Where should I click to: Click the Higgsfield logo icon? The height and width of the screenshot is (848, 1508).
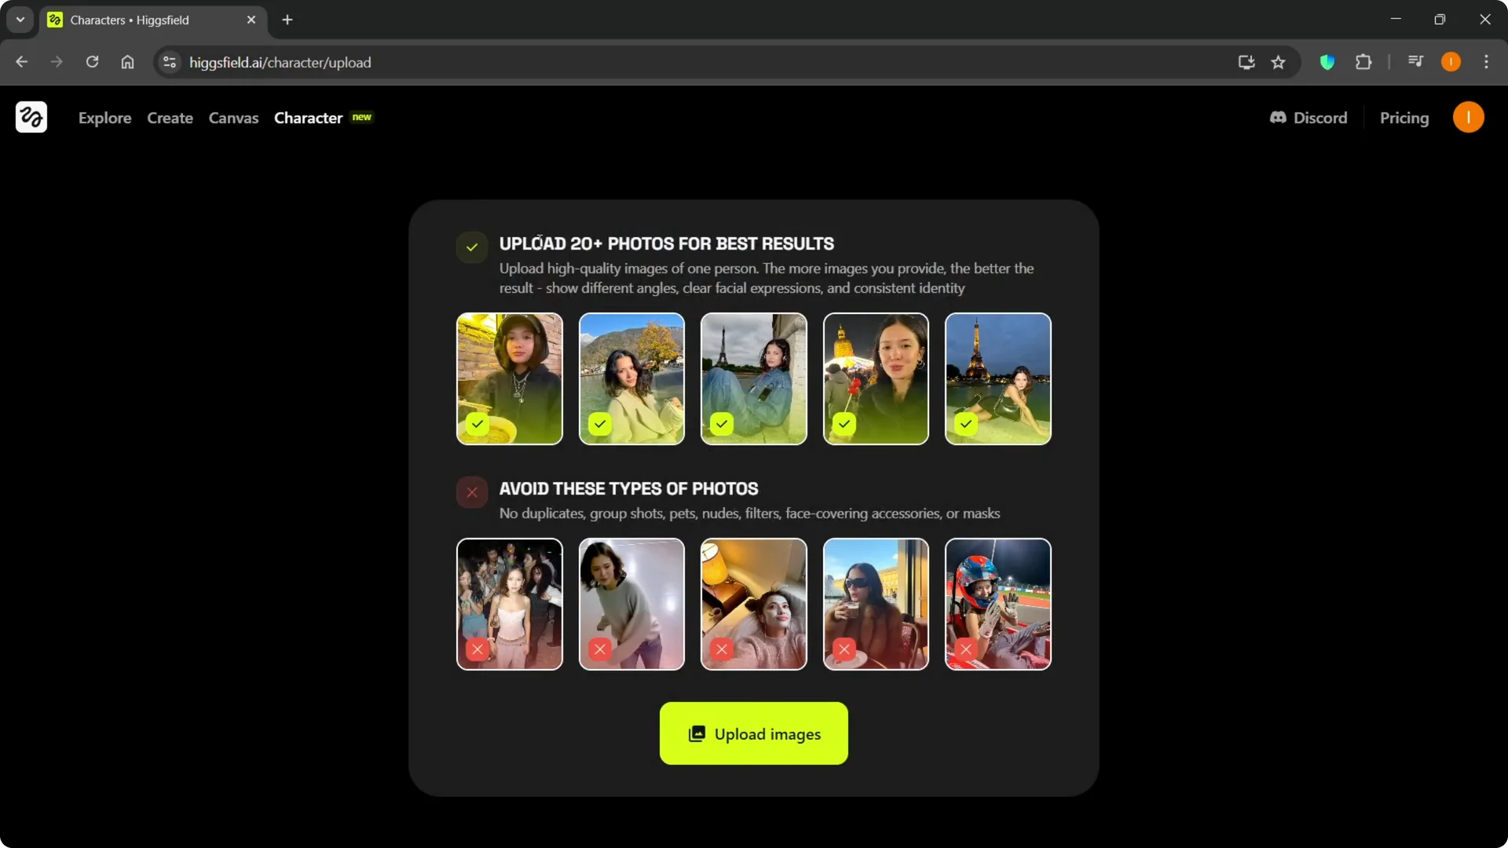tap(30, 117)
